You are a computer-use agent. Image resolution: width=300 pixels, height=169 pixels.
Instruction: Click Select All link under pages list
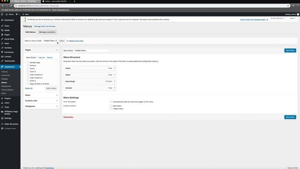click(x=29, y=88)
